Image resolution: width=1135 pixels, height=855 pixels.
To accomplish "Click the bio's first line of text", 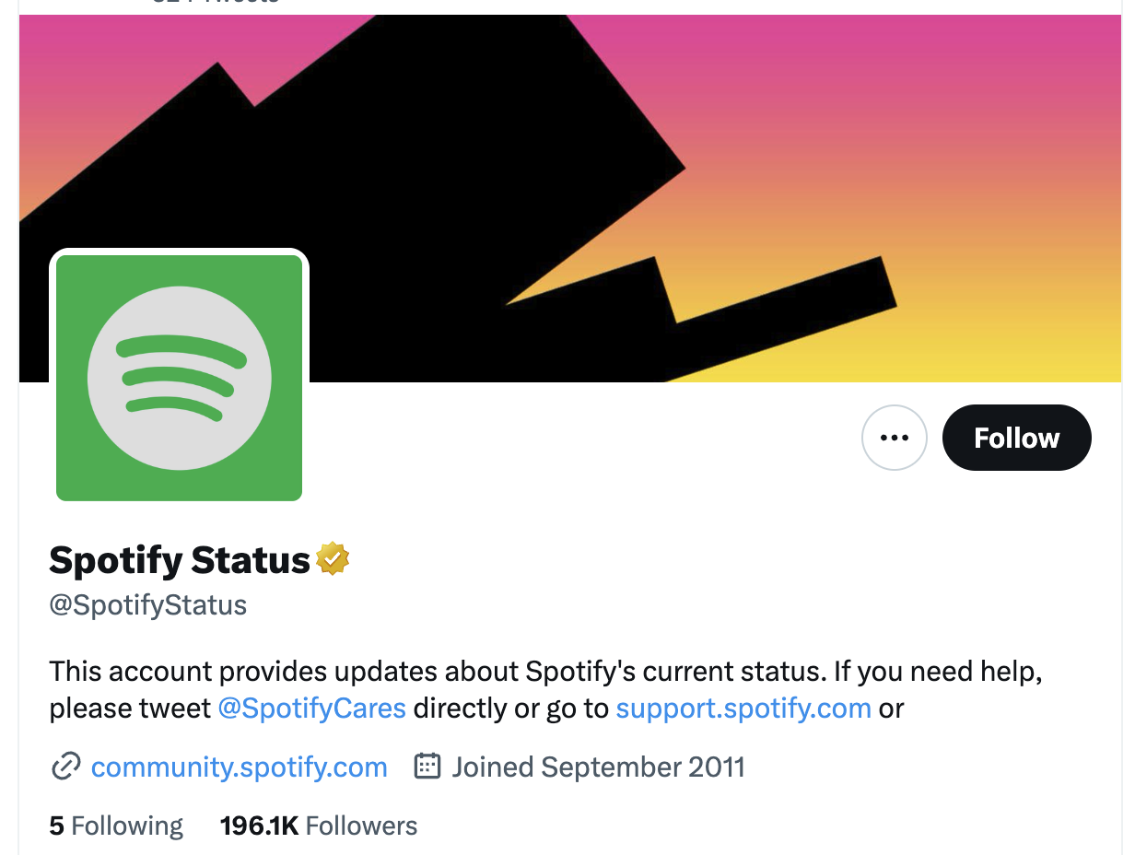I will [545, 671].
